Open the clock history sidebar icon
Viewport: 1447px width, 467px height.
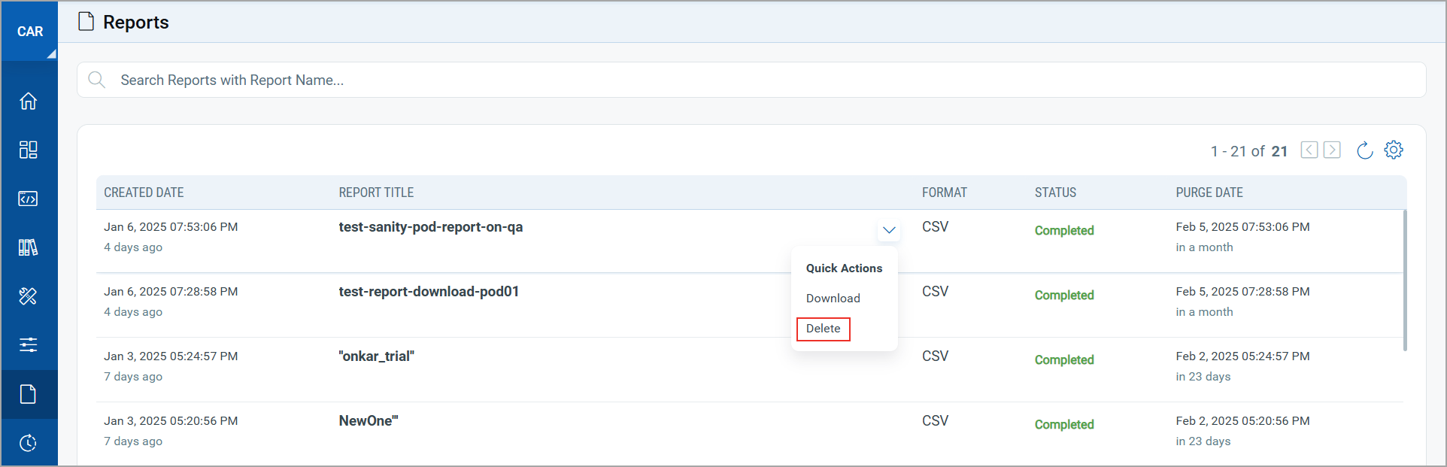tap(29, 443)
